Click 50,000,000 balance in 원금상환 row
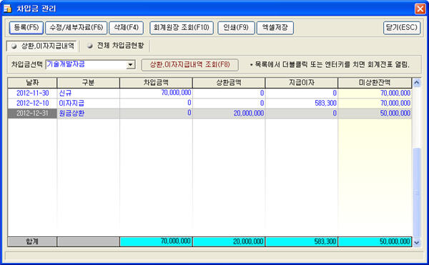The image size is (429, 265). tap(375, 114)
